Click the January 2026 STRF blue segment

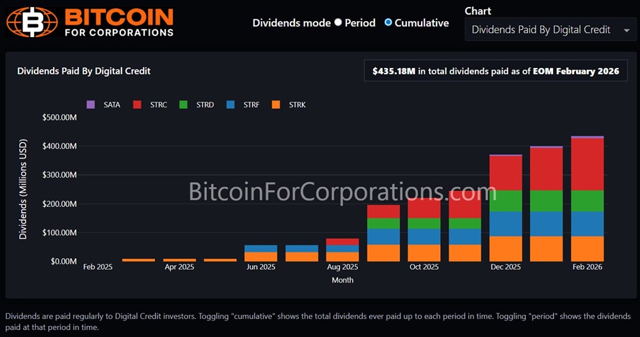546,224
